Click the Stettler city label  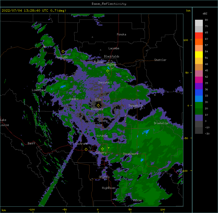(x=160, y=60)
